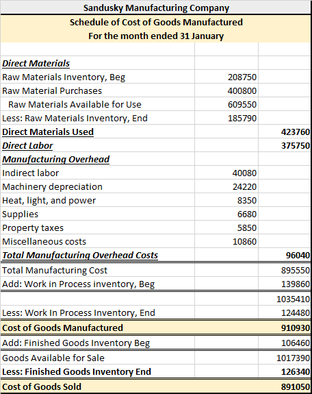Select the Raw Materials Inventory, Beg label
The height and width of the screenshot is (394, 312).
point(64,77)
